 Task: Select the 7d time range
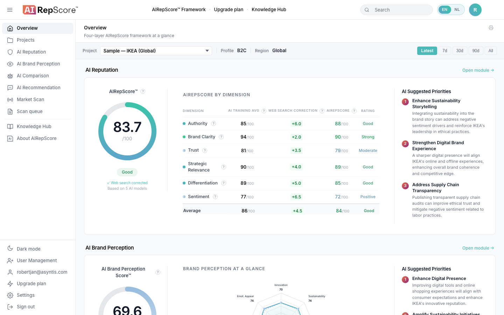(445, 51)
